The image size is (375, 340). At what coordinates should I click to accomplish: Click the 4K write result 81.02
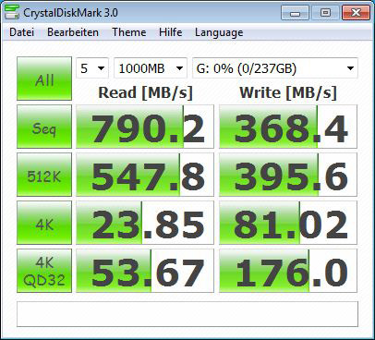[x=288, y=223]
